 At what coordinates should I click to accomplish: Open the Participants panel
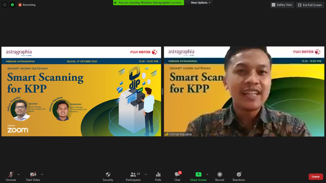coord(133,177)
